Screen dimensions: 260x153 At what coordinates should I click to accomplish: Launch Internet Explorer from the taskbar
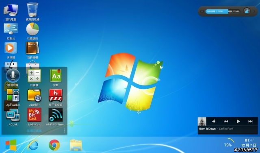click(32, 145)
